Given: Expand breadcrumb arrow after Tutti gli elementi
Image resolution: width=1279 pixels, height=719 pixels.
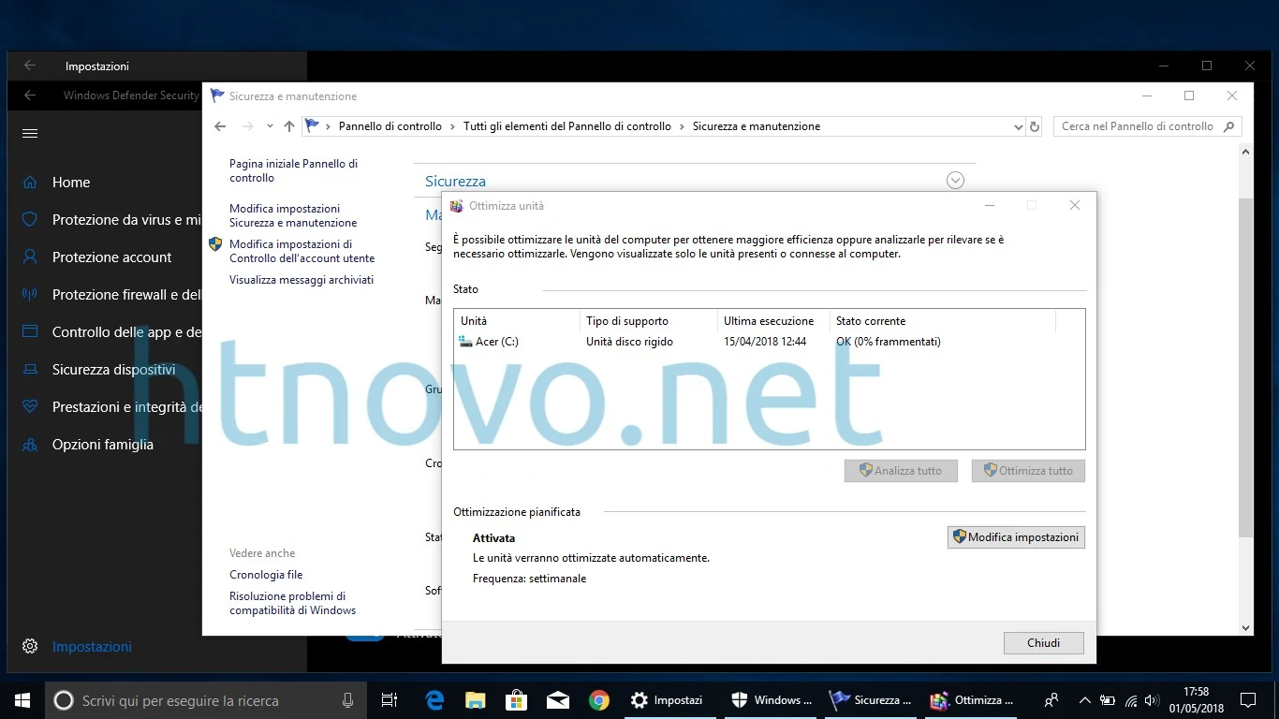Looking at the screenshot, I should coord(682,126).
